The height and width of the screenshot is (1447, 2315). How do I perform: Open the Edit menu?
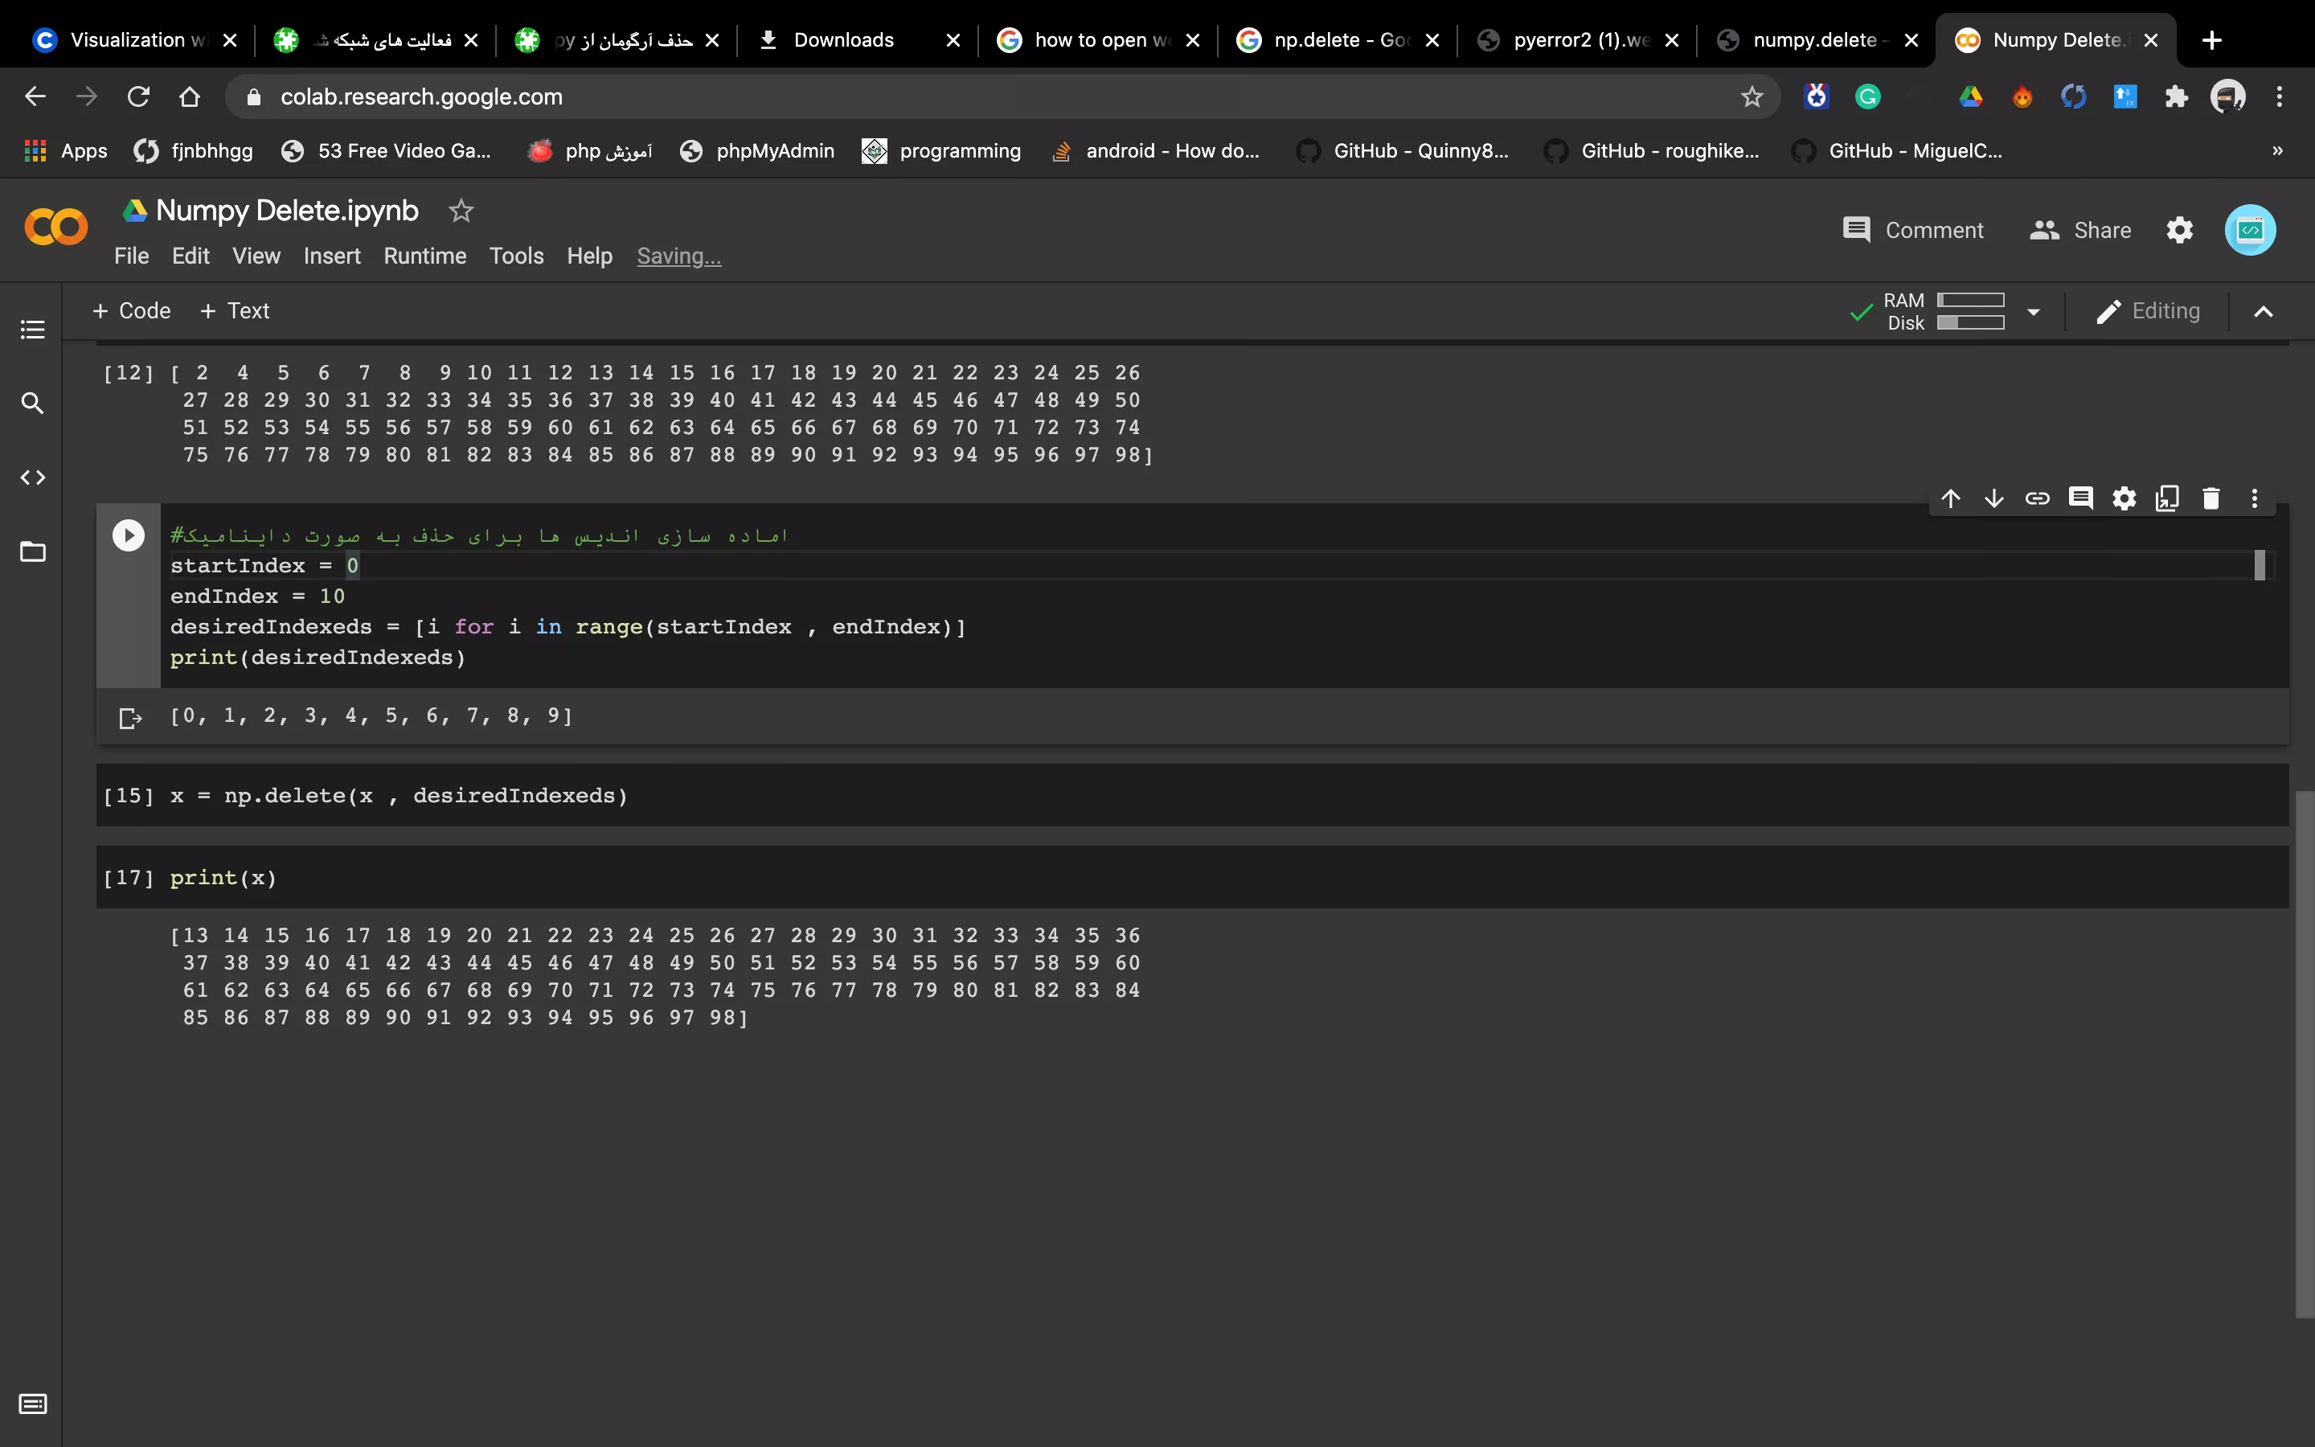tap(191, 256)
